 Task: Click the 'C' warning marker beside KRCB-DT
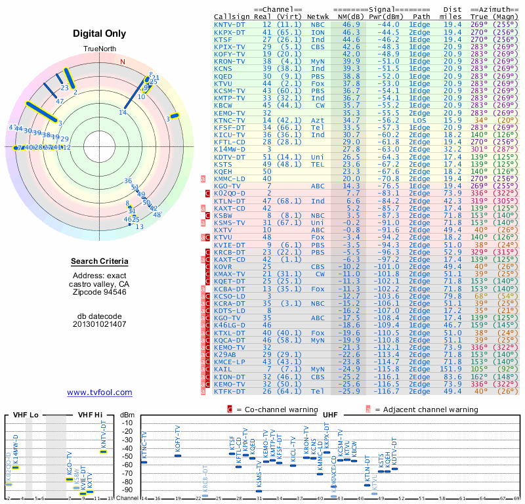click(207, 252)
